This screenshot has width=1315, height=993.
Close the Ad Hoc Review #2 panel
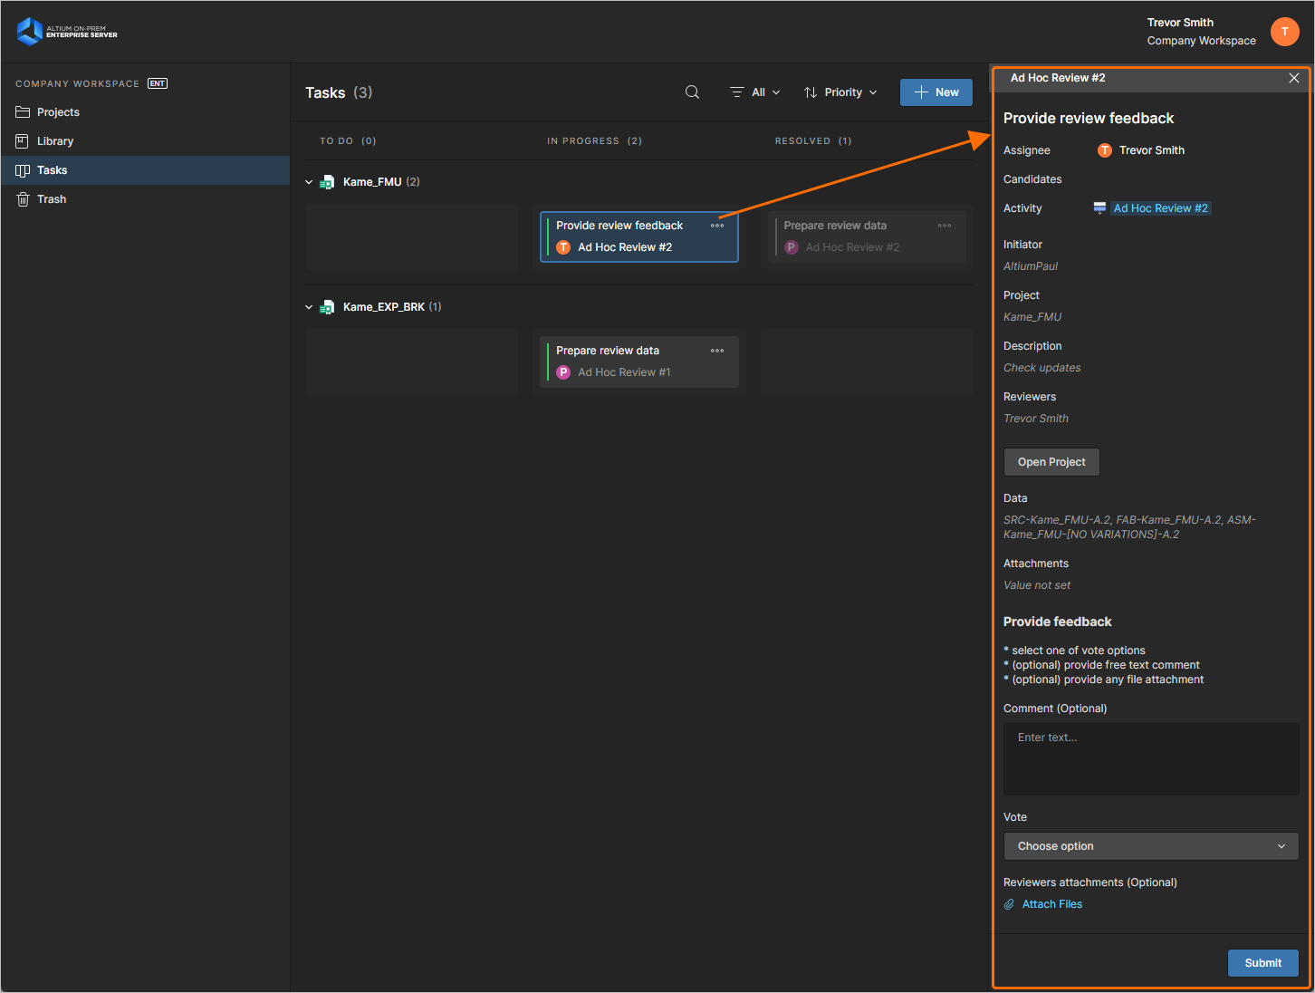click(x=1293, y=78)
